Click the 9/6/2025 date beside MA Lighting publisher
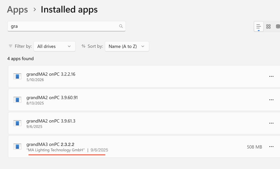The height and width of the screenshot is (169, 280). 99,150
